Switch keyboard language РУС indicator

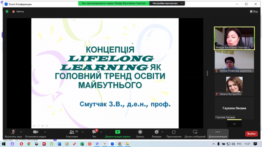[239, 144]
